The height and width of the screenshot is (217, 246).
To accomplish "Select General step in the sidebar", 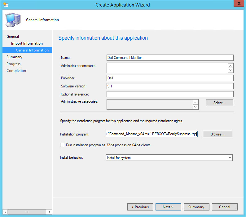I will click(13, 37).
